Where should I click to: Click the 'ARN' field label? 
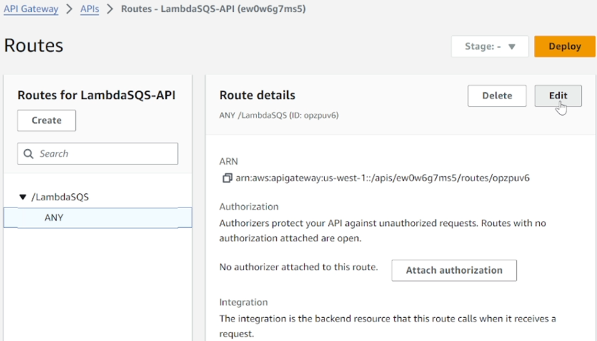[228, 162]
